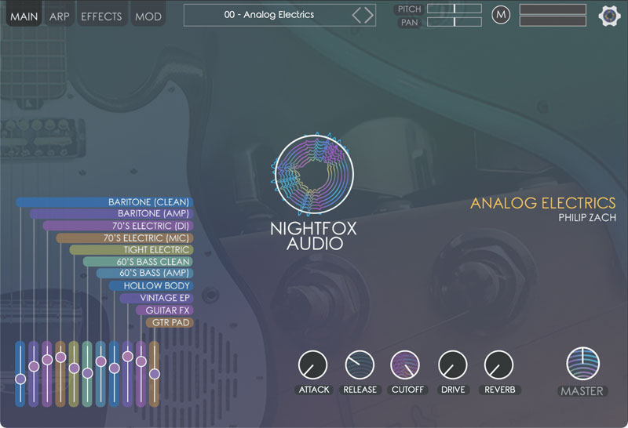Image resolution: width=628 pixels, height=428 pixels.
Task: Click the PITCH slider
Action: click(454, 9)
